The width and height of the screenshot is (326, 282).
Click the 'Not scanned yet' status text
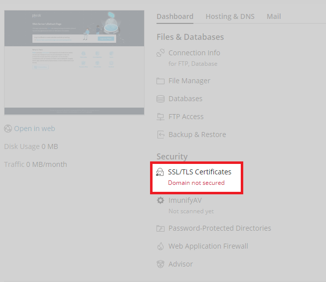coord(191,211)
